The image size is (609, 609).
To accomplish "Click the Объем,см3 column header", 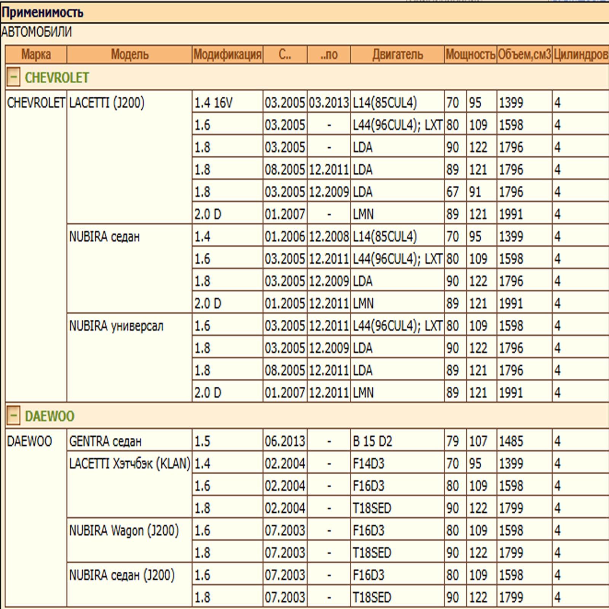I will point(524,54).
